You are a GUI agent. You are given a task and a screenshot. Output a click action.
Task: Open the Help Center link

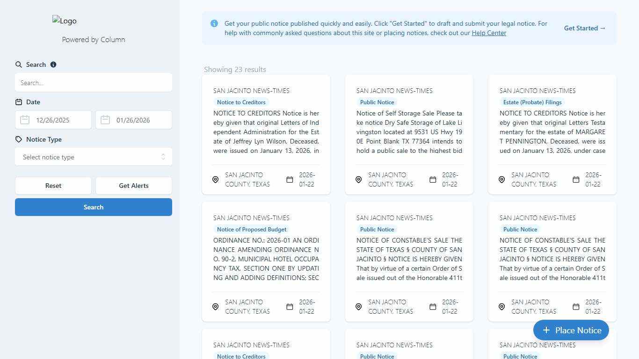(x=489, y=33)
